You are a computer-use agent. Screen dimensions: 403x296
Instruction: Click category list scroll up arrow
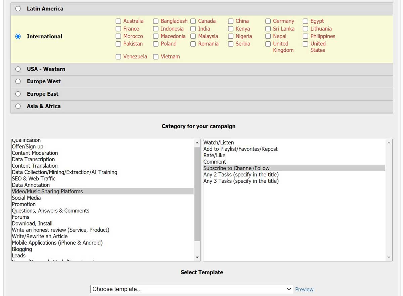[x=197, y=143]
